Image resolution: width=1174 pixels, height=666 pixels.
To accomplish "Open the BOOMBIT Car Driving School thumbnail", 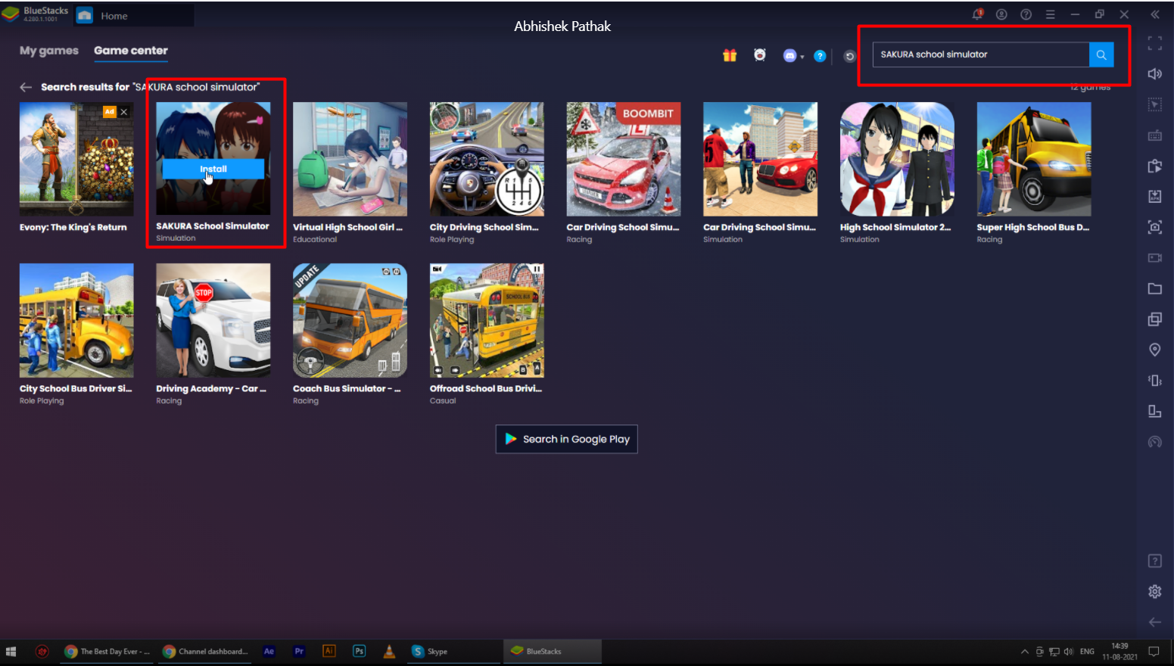I will point(624,159).
